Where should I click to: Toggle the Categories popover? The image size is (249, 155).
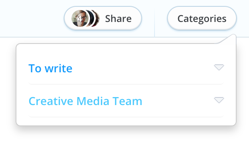click(x=202, y=18)
